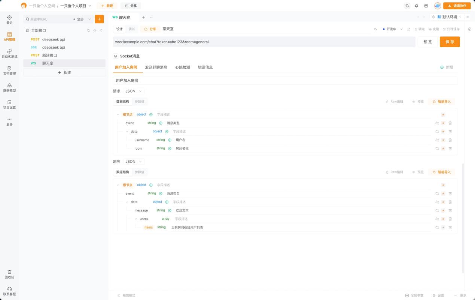Open the 更多 sidebar menu
This screenshot has width=475, height=300.
[9, 121]
